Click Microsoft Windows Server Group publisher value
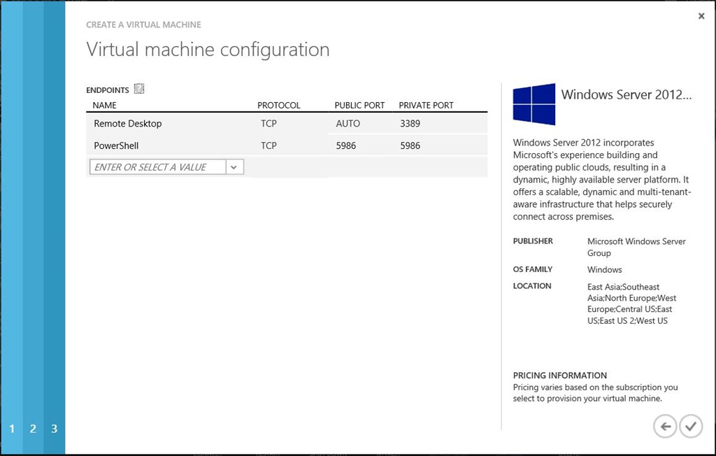Viewport: 716px width, 456px height. click(x=636, y=247)
